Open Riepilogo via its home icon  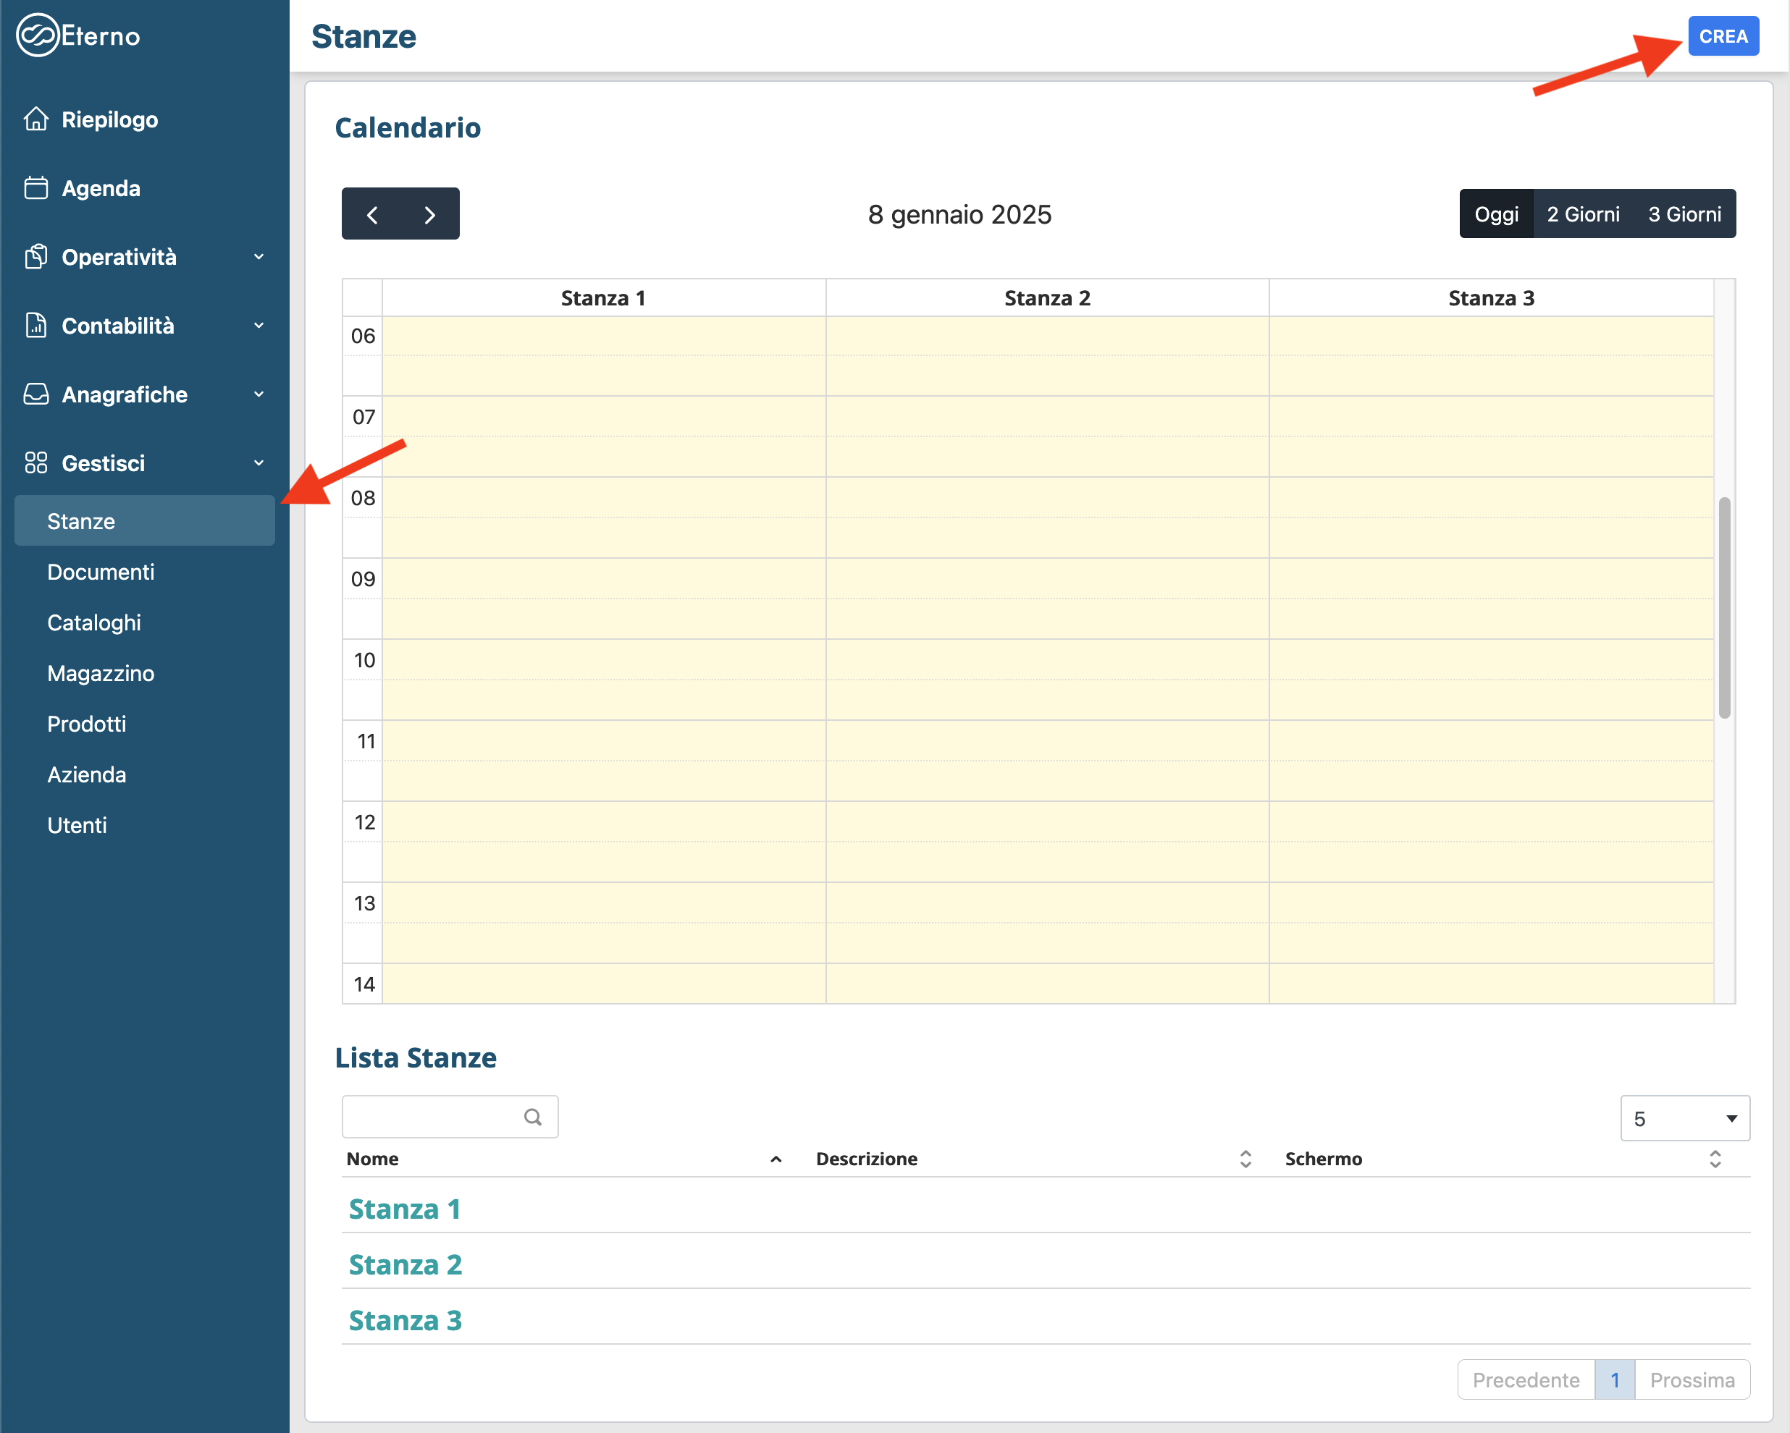35,119
